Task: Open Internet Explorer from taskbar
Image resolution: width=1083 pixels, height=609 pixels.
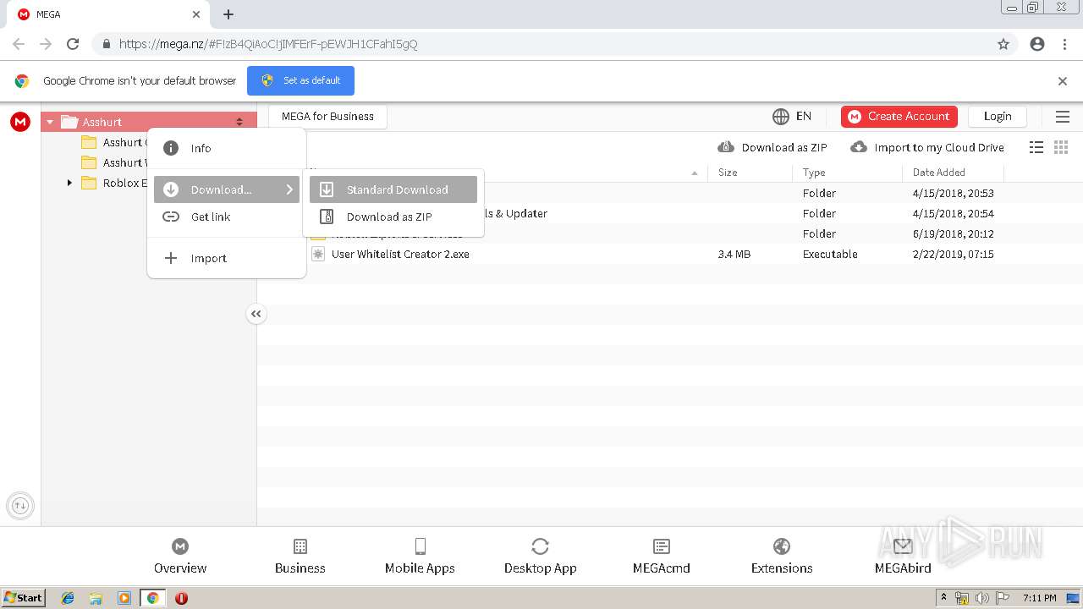Action: pyautogui.click(x=68, y=598)
